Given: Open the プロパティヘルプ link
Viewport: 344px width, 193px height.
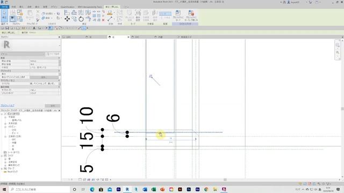Looking at the screenshot, I should tap(8, 106).
